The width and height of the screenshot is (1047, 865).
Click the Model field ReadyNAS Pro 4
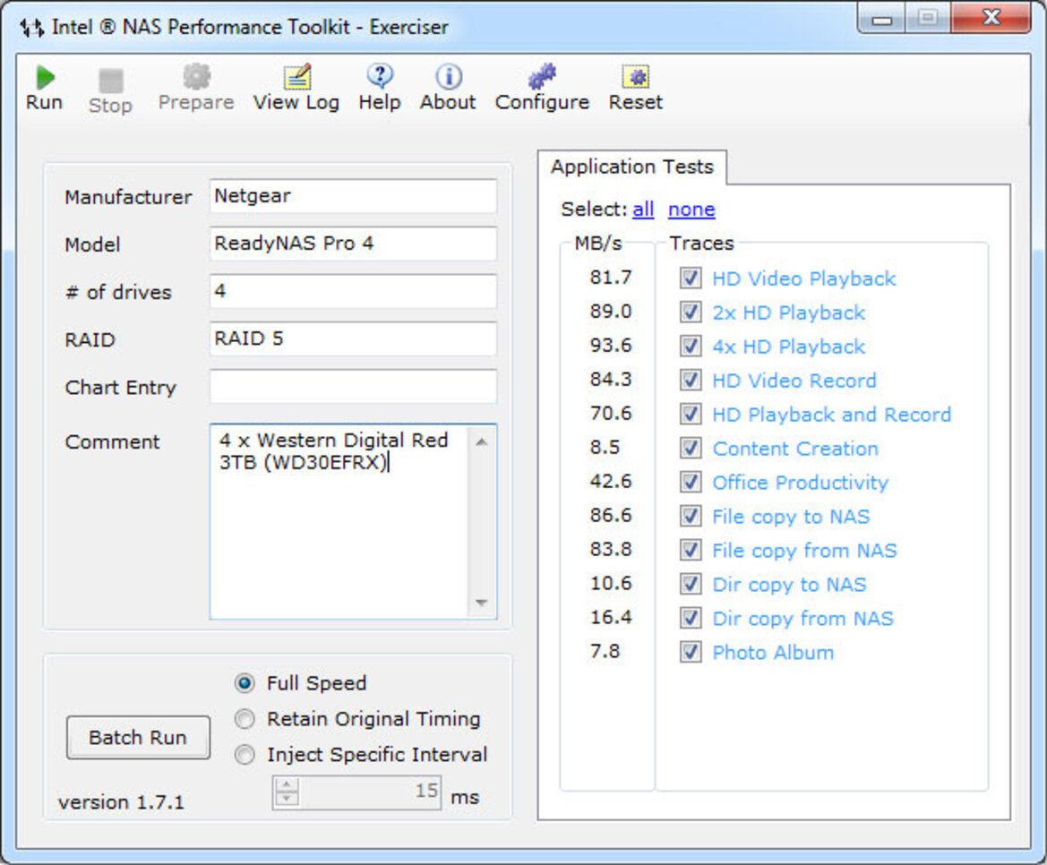pos(353,244)
